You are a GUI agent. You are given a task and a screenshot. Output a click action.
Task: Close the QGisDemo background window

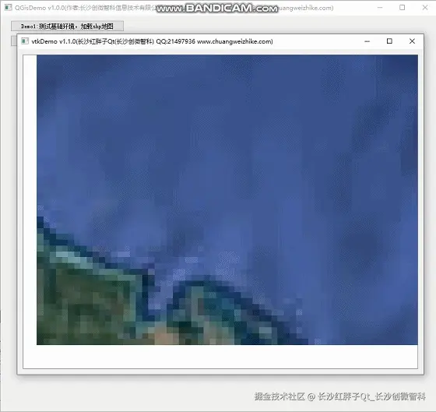425,8
